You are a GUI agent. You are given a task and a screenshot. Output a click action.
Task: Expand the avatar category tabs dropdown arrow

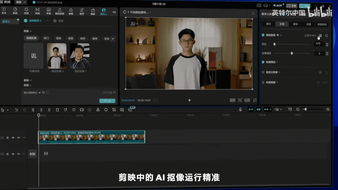pyautogui.click(x=113, y=39)
